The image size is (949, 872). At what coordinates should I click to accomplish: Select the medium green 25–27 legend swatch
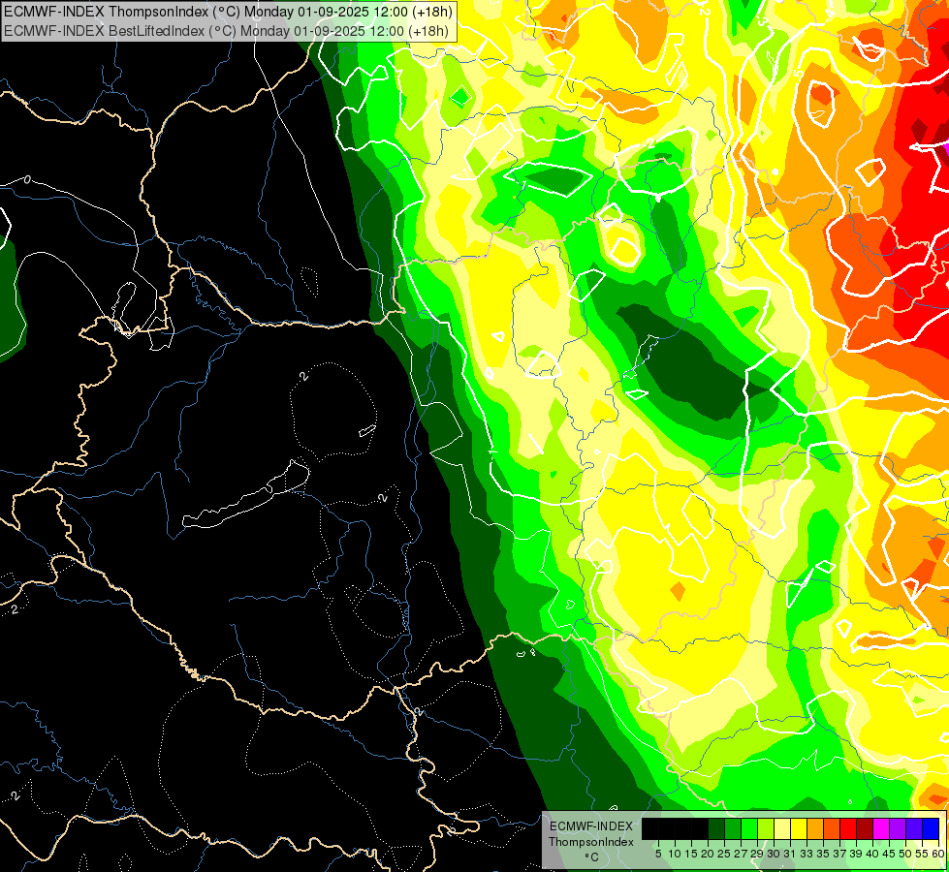(x=733, y=828)
